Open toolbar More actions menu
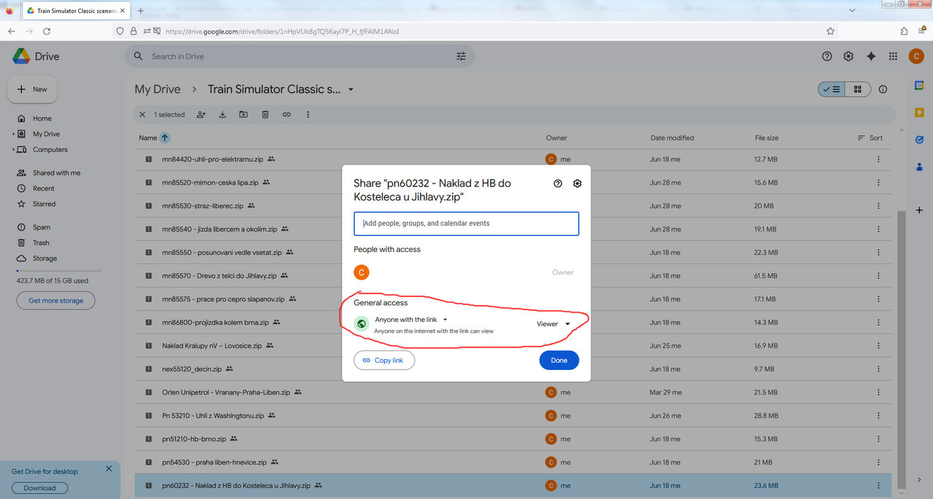Image resolution: width=933 pixels, height=499 pixels. [x=308, y=114]
